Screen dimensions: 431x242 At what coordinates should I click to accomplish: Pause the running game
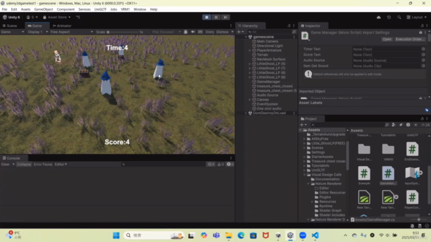pos(216,17)
